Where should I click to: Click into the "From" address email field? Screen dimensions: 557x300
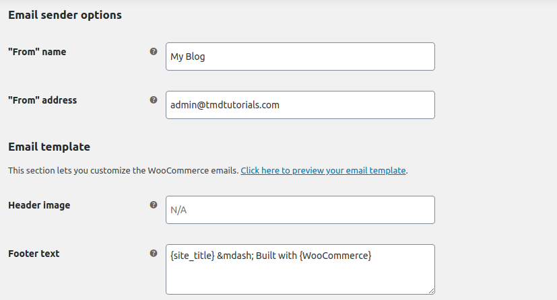(x=300, y=105)
